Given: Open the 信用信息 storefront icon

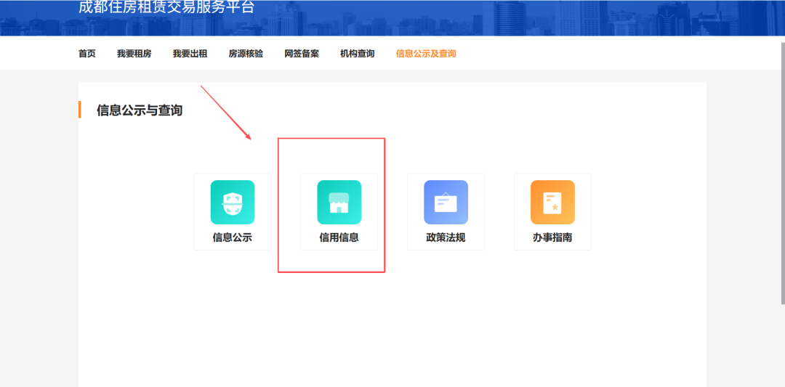Looking at the screenshot, I should tap(339, 202).
